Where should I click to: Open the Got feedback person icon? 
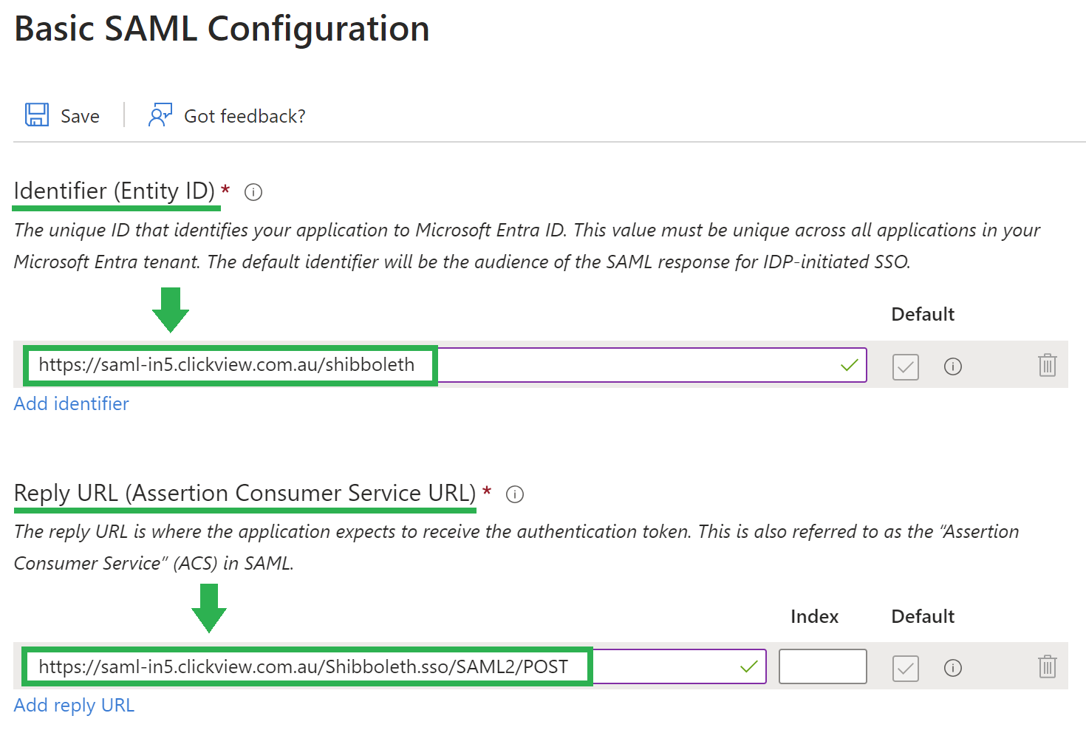pyautogui.click(x=160, y=115)
